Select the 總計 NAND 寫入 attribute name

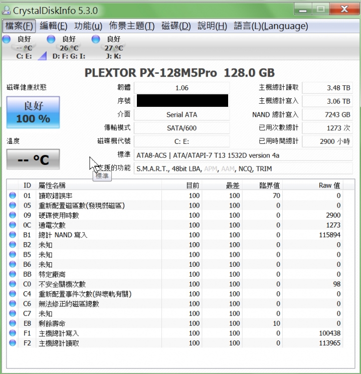[63, 235]
